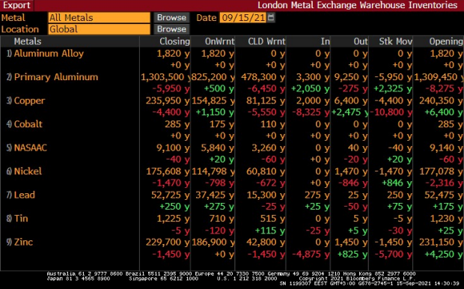Screen dimensions: 464x289
Task: Click the Export menu button
Action: [x=16, y=5]
